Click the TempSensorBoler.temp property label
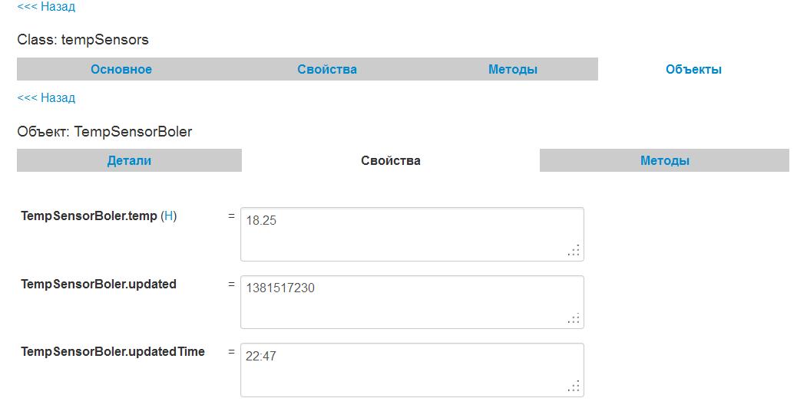 coord(88,216)
